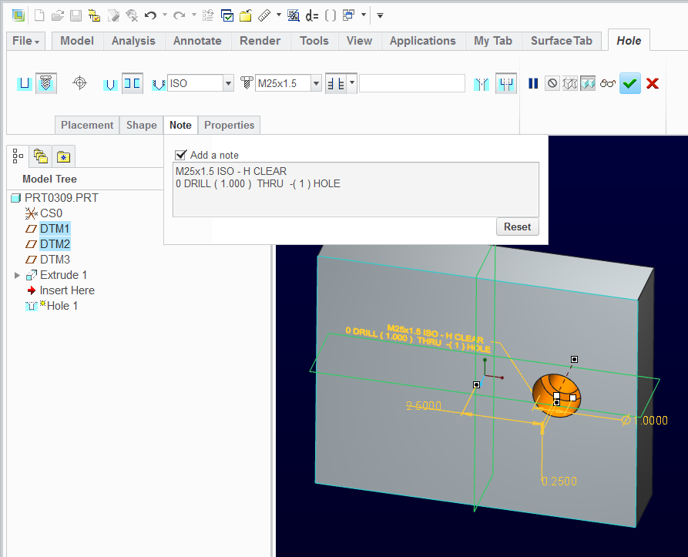Click the Windows switch icon with green checkmark
Viewport: 688px width, 557px height.
227,15
